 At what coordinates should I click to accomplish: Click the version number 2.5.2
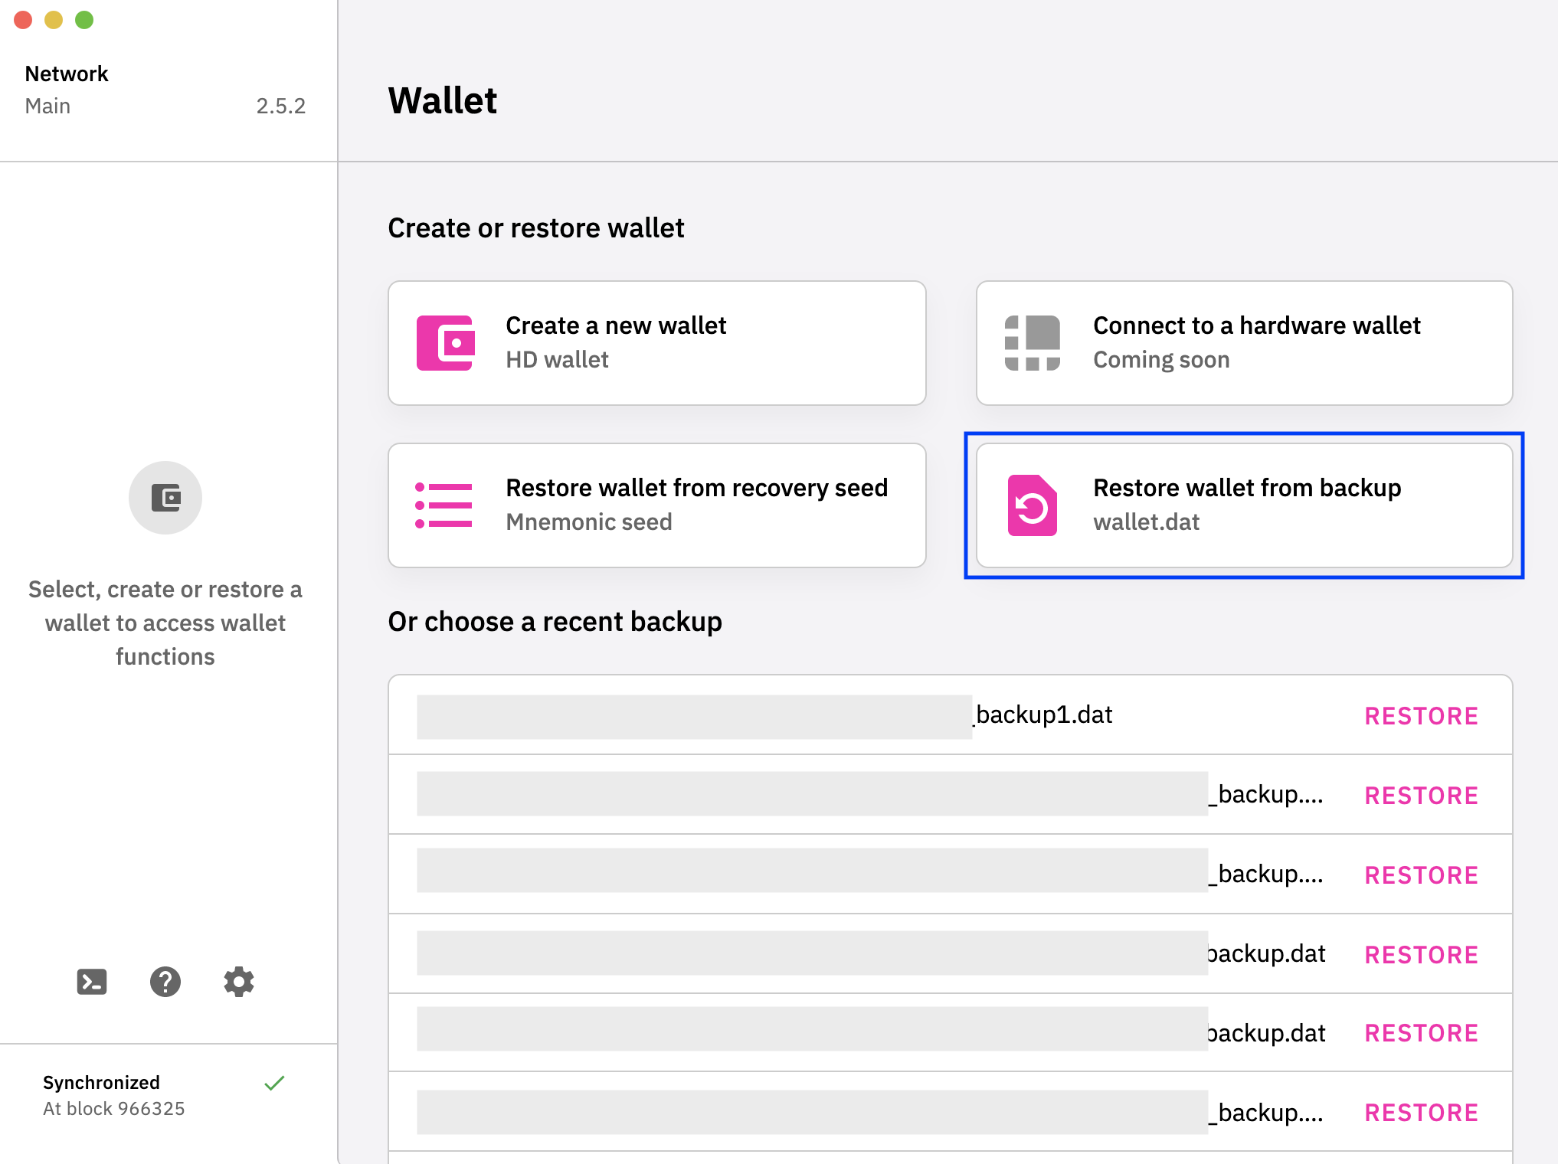281,106
